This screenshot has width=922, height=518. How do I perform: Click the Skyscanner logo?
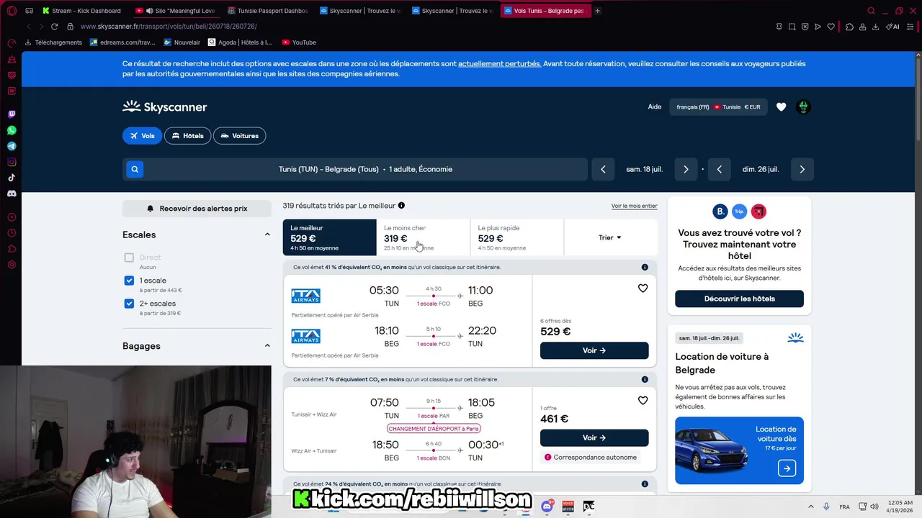click(x=164, y=107)
